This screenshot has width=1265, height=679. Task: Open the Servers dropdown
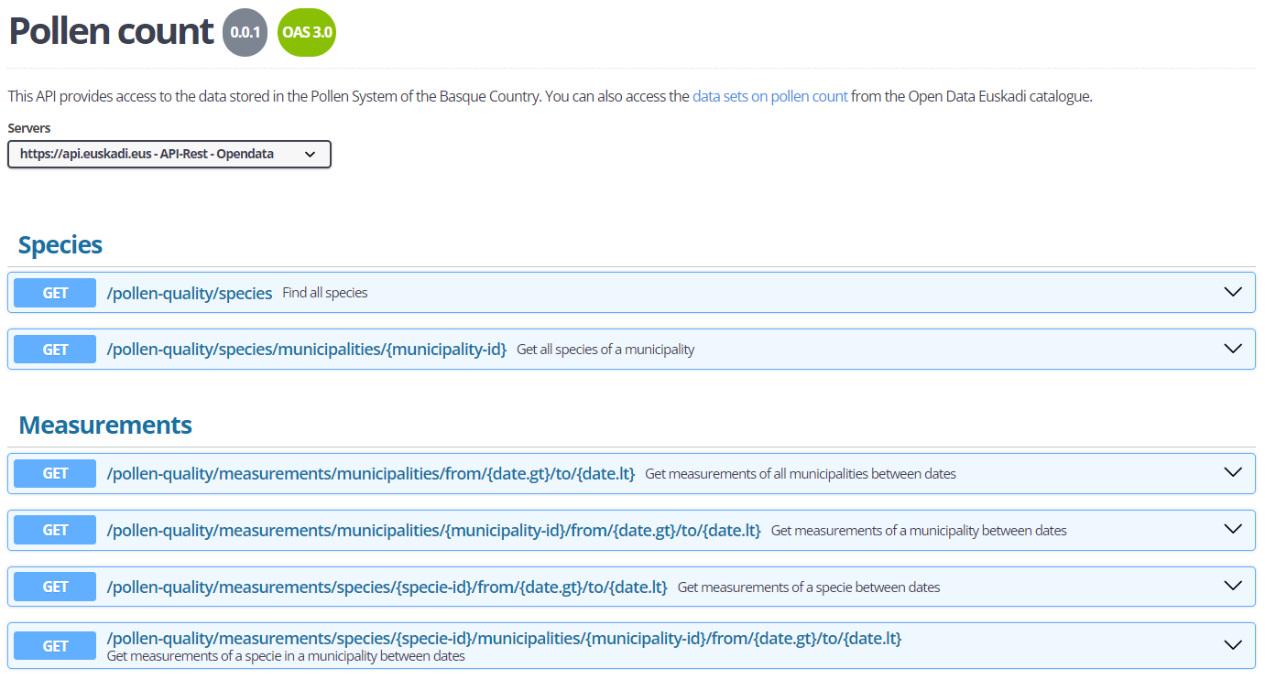tap(169, 155)
